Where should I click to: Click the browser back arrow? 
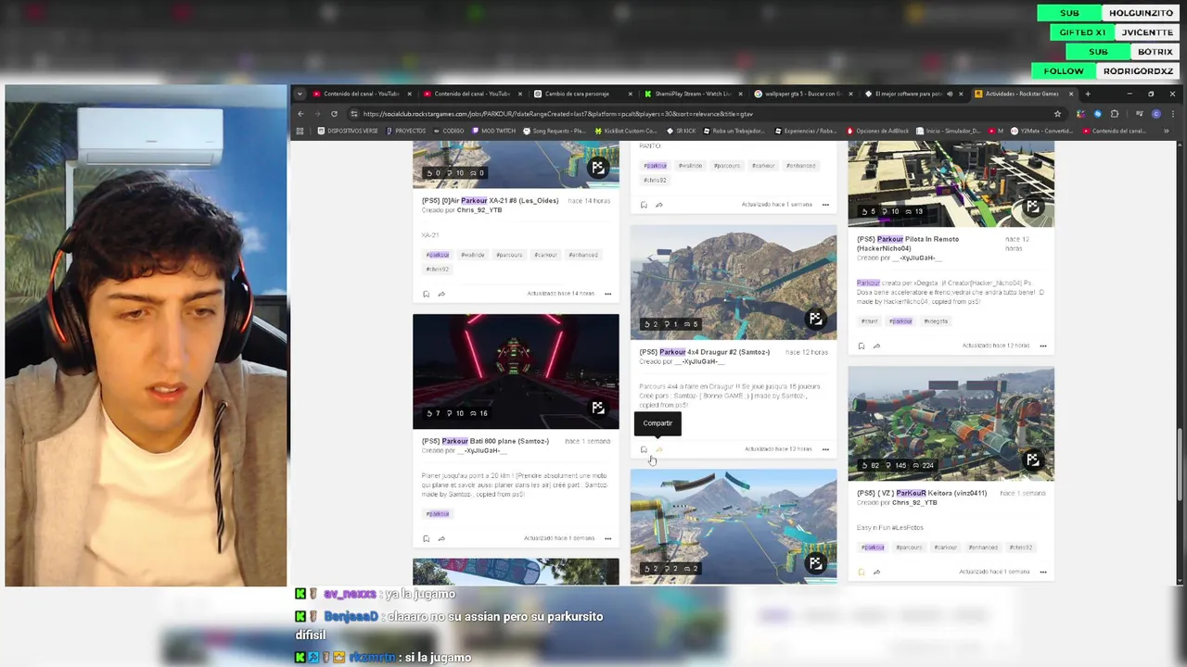[300, 113]
